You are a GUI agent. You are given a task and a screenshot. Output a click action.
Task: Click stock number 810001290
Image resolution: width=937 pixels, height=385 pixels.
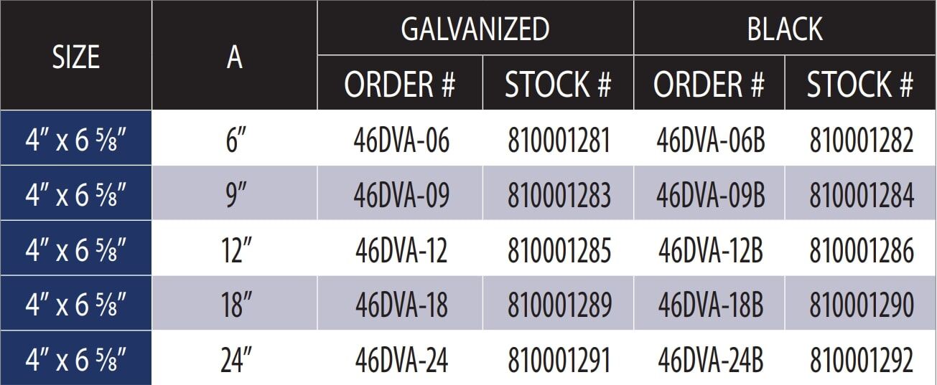pos(862,305)
